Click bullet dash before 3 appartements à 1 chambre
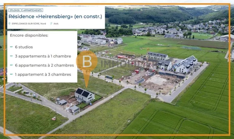Viewport: 234px width, 139px height. coord(12,56)
